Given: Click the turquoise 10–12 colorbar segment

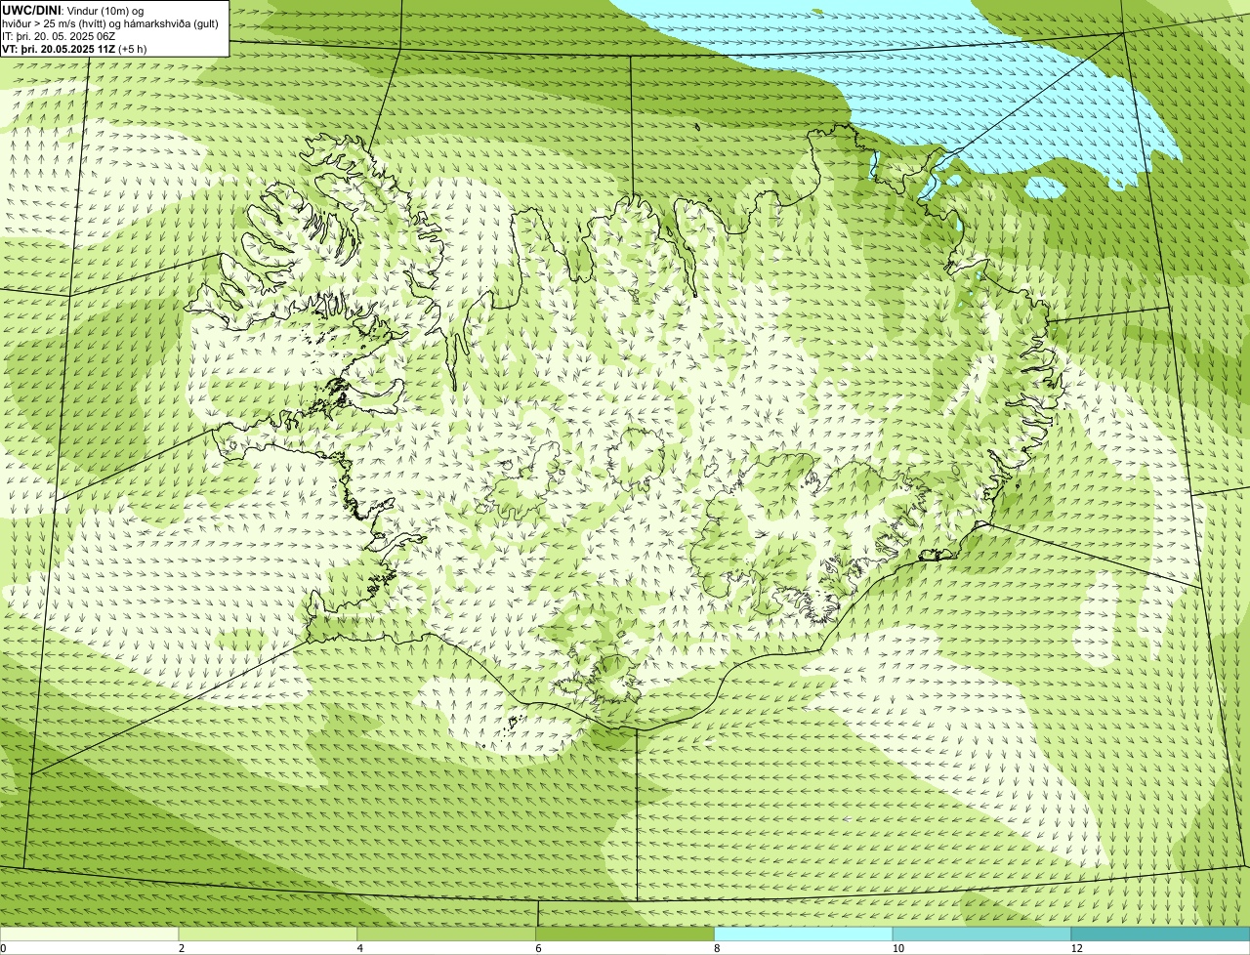Looking at the screenshot, I should click(982, 934).
